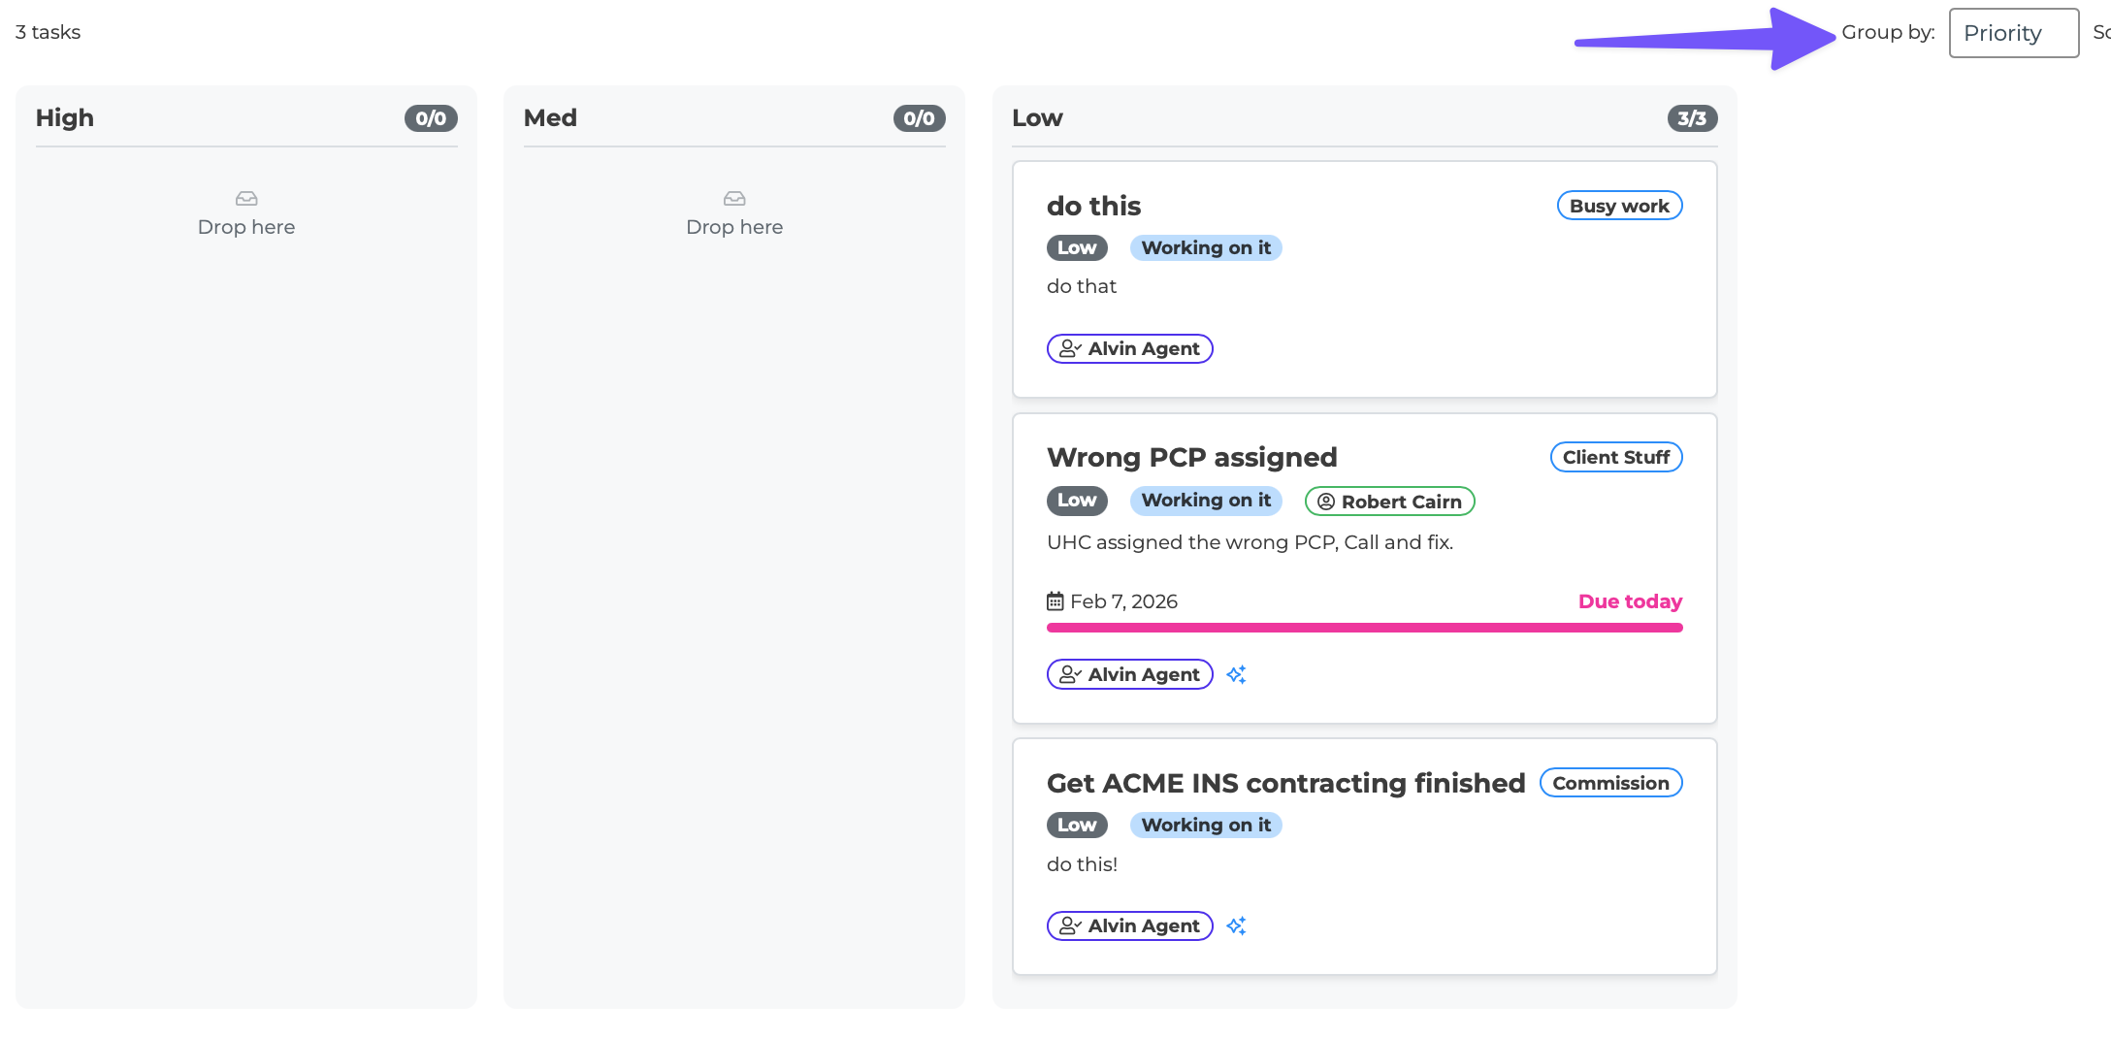Click sparkle AI icon on Wrong PCP card
Screen dimensions: 2111x1038
coord(1236,674)
